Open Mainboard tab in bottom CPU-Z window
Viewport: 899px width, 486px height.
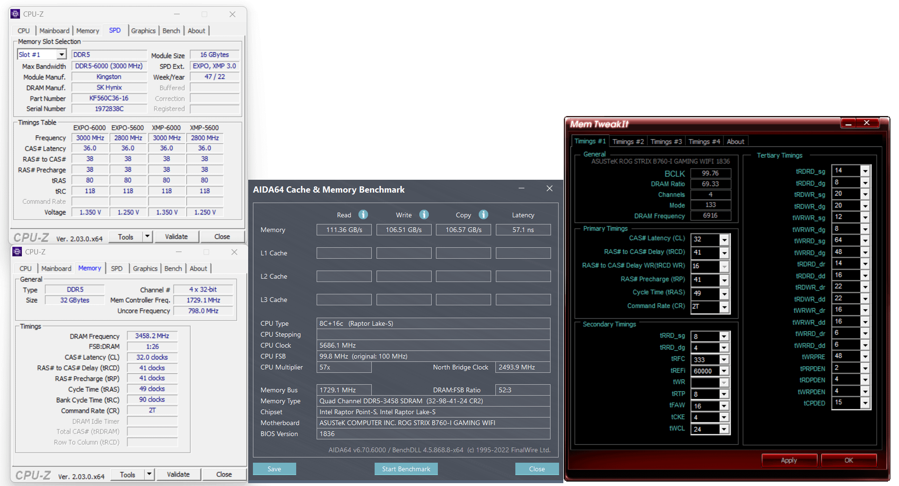56,268
